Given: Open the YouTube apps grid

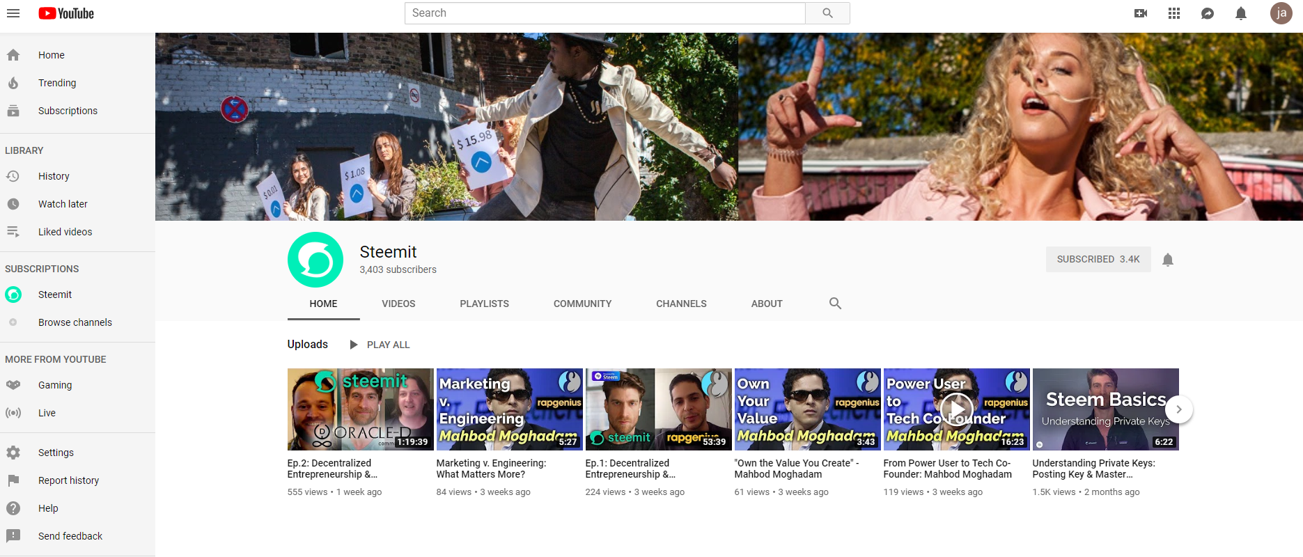Looking at the screenshot, I should [1174, 13].
